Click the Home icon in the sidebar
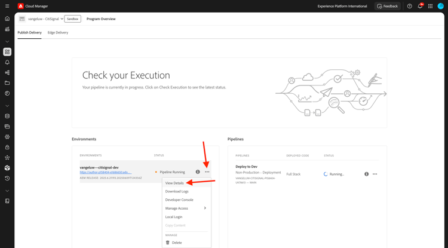The image size is (448, 248). click(x=7, y=19)
